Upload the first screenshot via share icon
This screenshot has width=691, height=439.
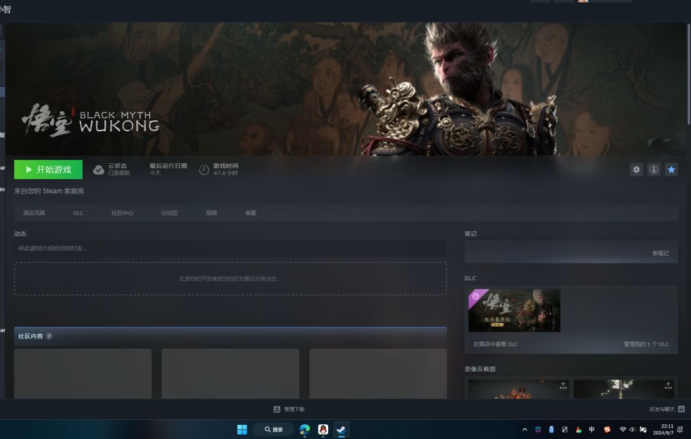coord(563,385)
